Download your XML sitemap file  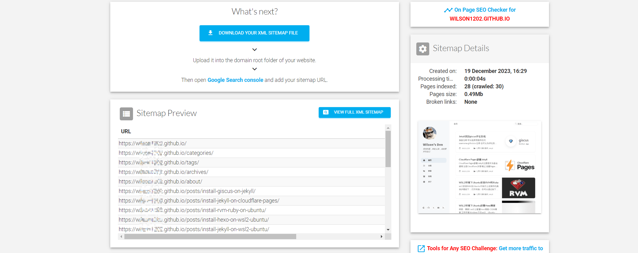254,33
